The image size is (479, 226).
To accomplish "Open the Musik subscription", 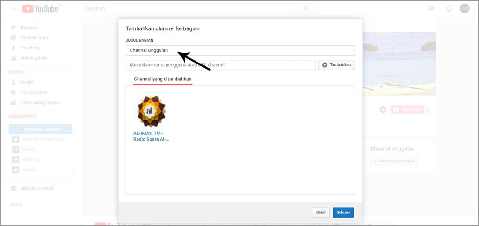I will (29, 149).
